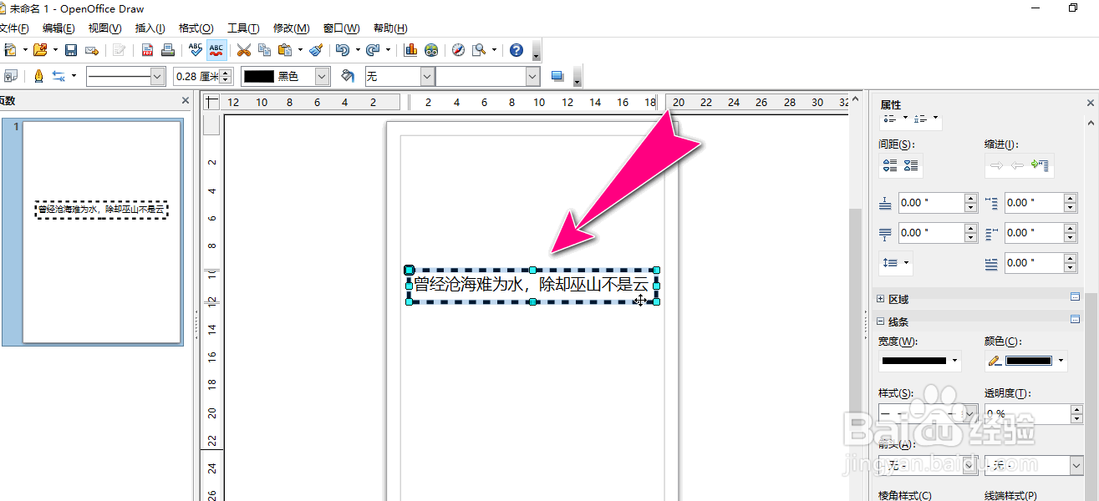Screen dimensions: 1099x501
Task: Click the Export as PDF icon
Action: click(x=147, y=50)
